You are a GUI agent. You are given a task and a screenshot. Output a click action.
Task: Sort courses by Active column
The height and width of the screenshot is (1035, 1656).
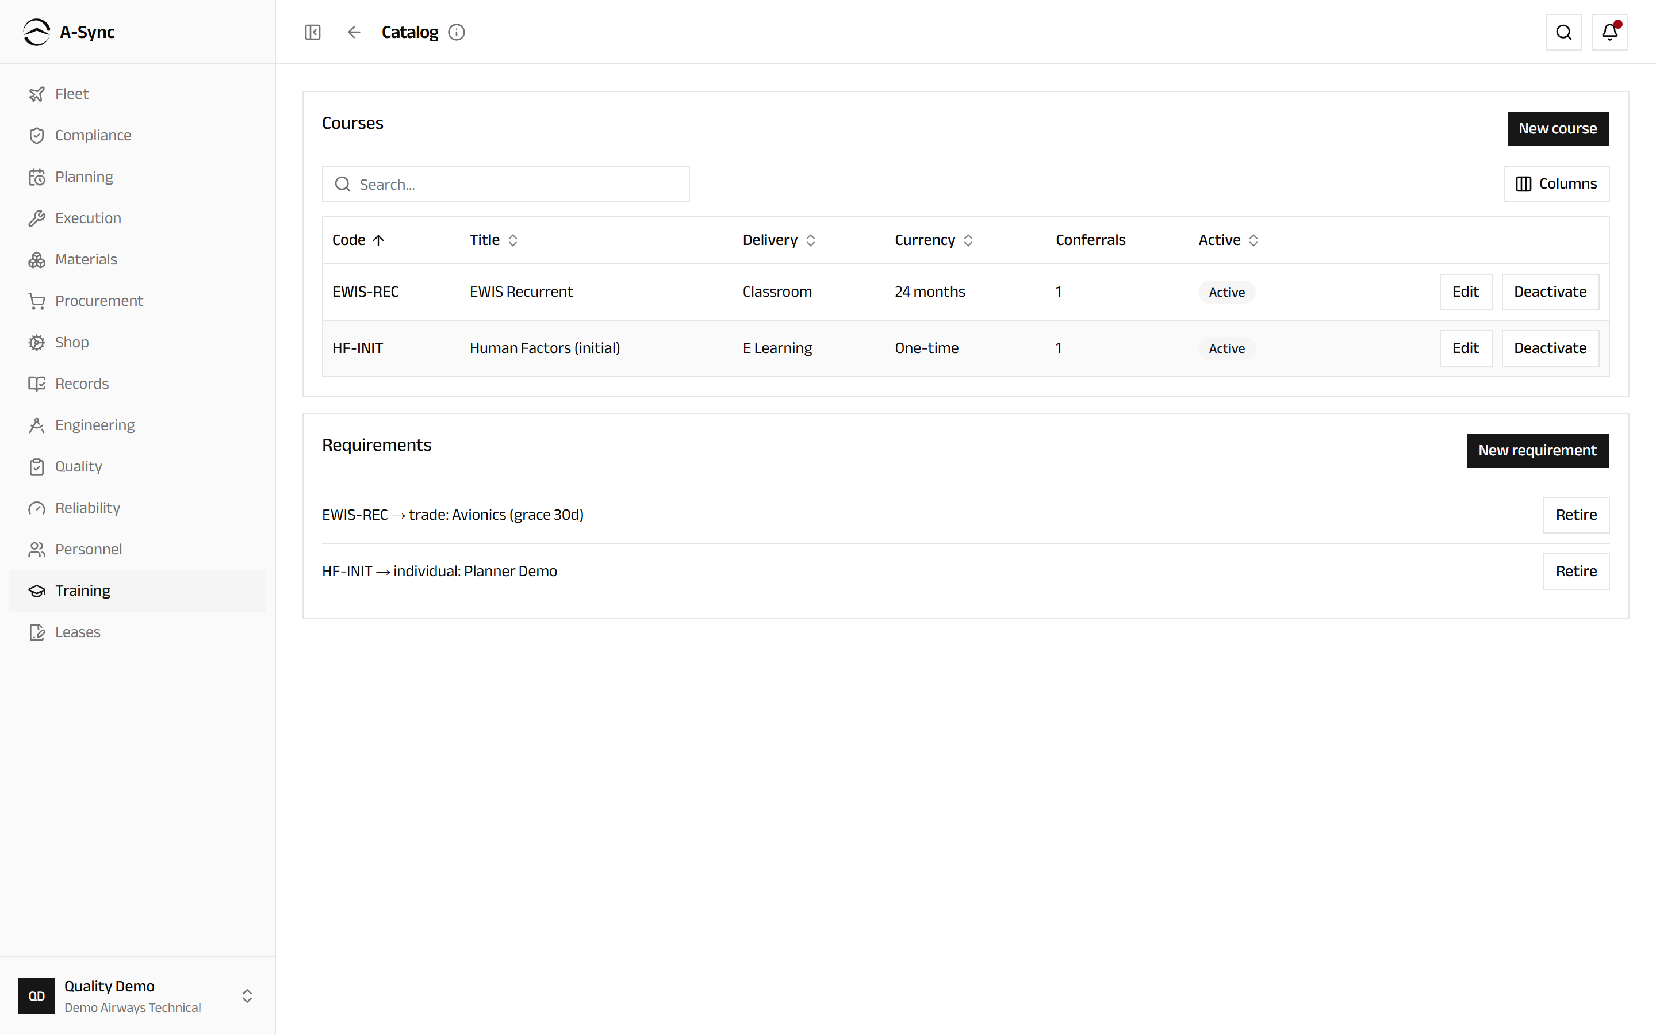click(1228, 240)
